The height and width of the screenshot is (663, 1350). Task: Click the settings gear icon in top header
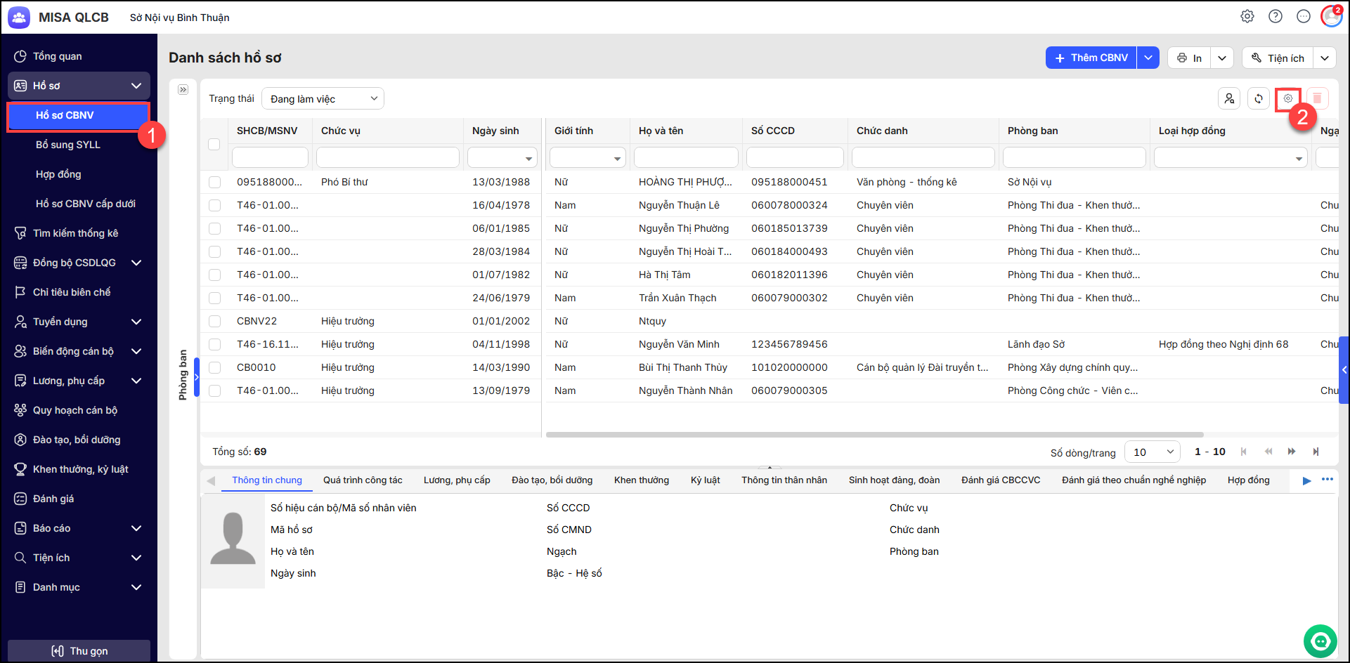click(1247, 16)
